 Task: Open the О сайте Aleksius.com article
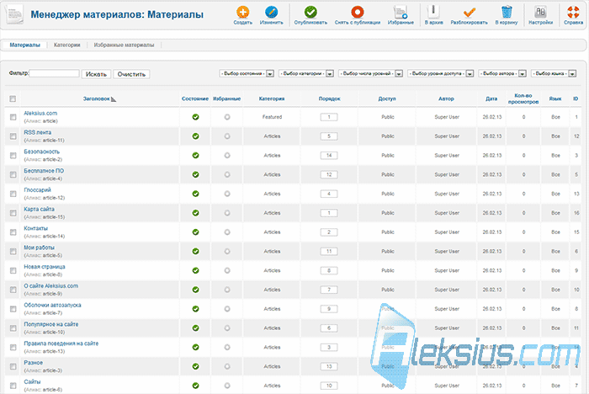51,285
